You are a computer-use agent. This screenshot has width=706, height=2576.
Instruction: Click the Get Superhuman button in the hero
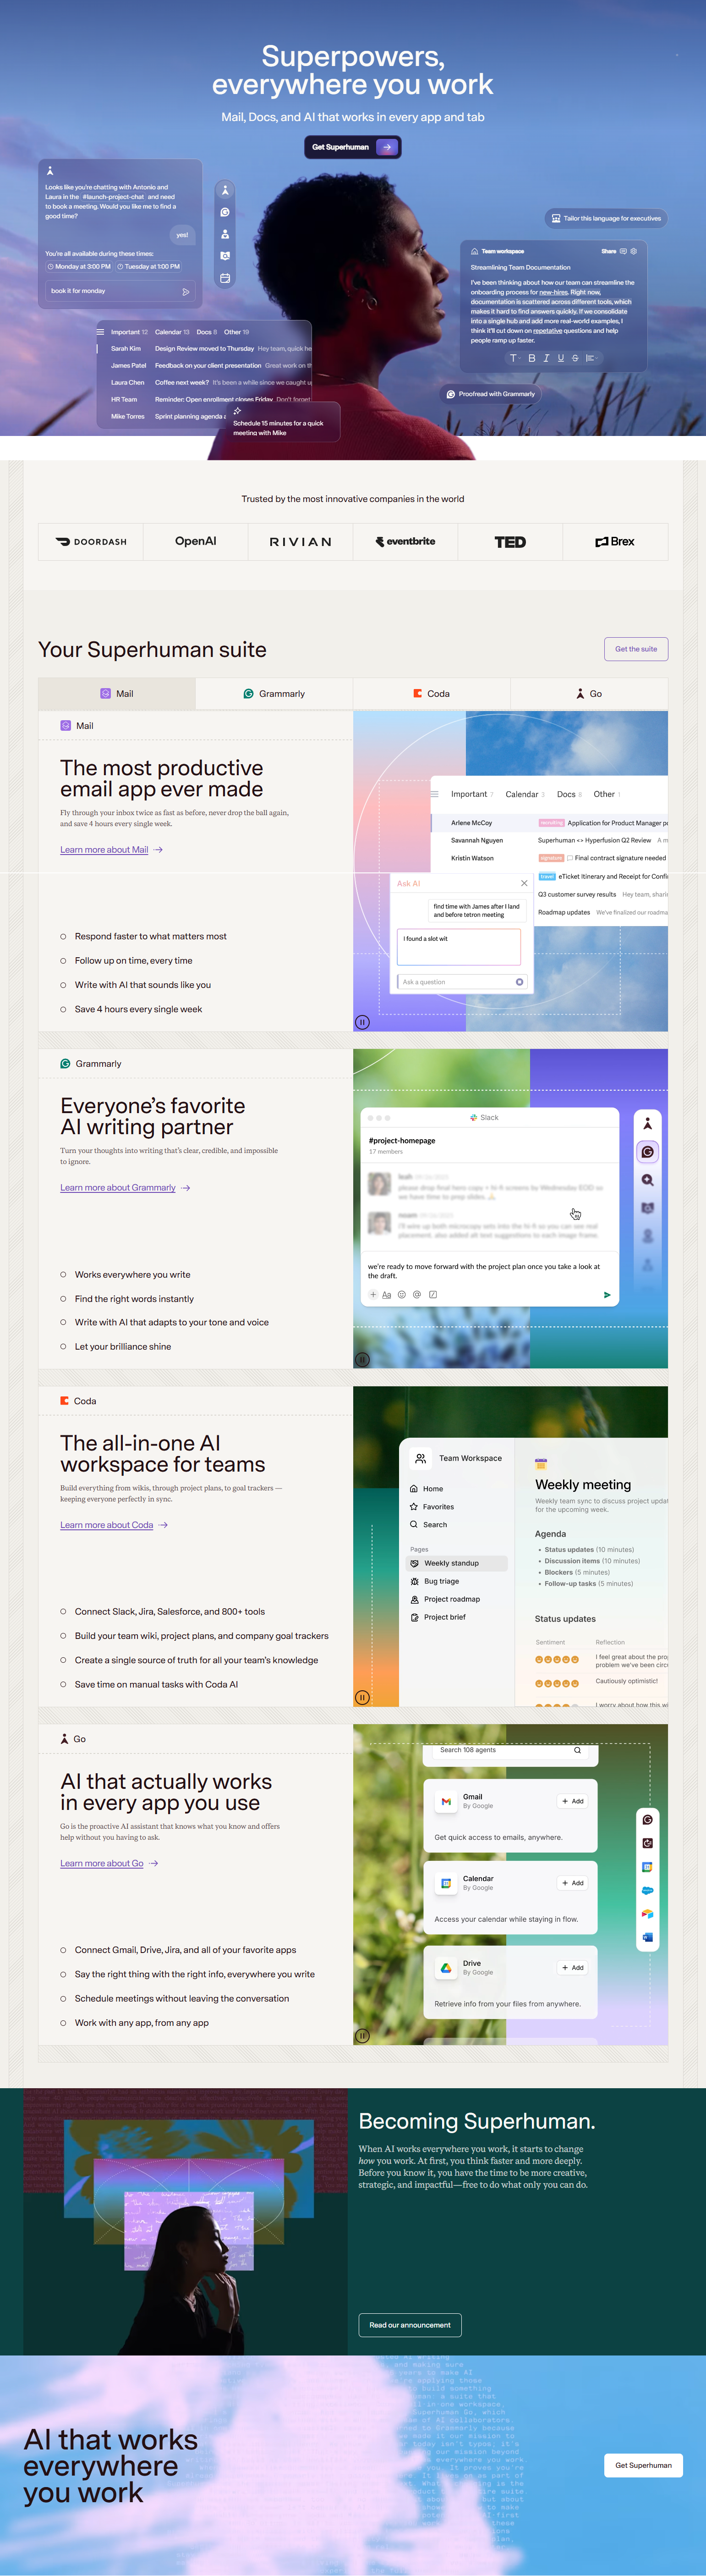[352, 147]
